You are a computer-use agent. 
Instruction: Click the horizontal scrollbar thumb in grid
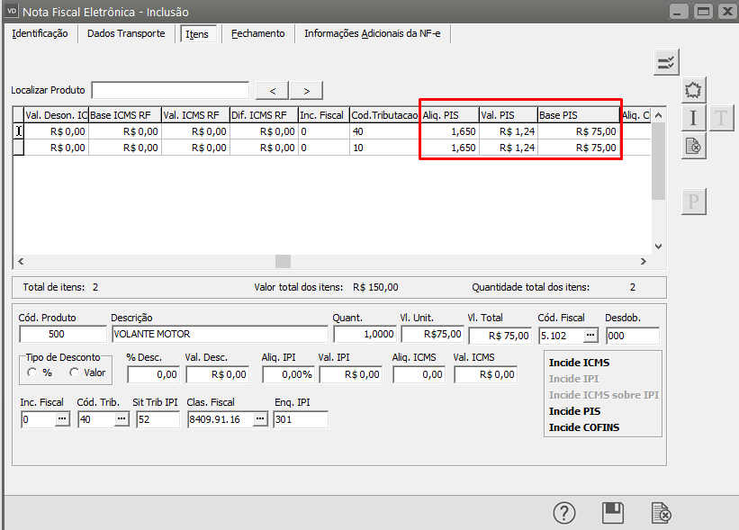[283, 261]
